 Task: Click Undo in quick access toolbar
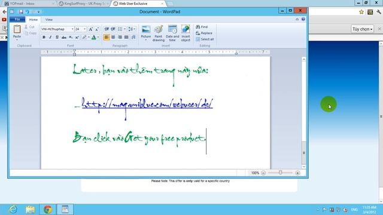pyautogui.click(x=27, y=12)
